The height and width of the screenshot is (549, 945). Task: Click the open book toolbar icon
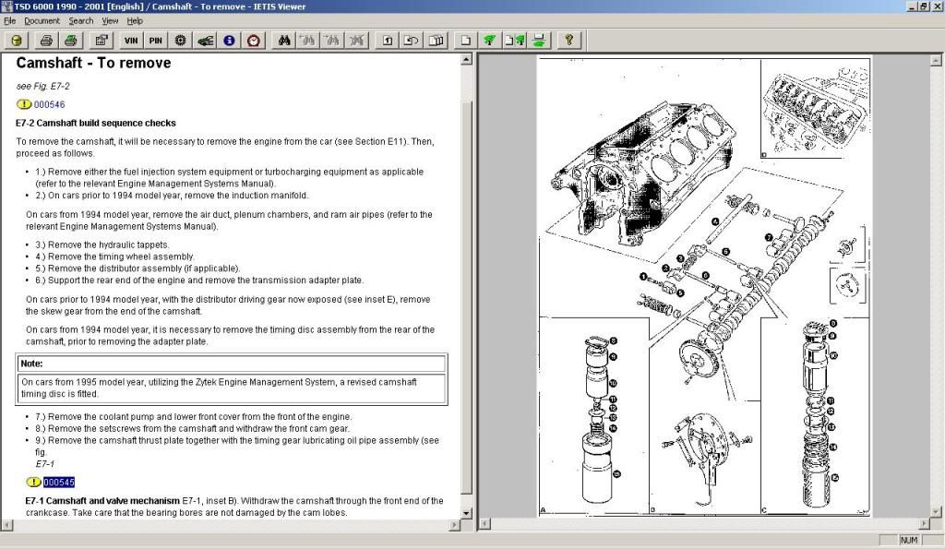436,41
